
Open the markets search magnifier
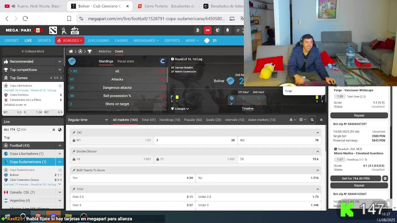pyautogui.click(x=312, y=120)
